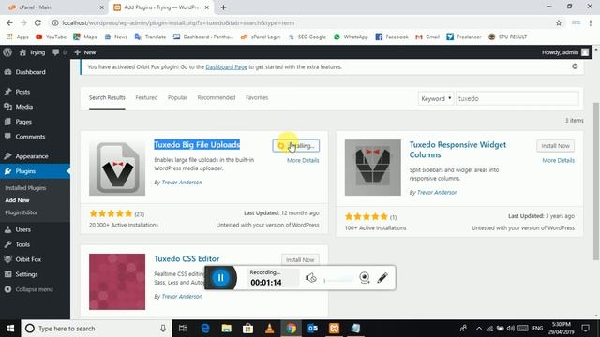Open the recorder pencil annotation tool
600x337 pixels.
[x=382, y=278]
